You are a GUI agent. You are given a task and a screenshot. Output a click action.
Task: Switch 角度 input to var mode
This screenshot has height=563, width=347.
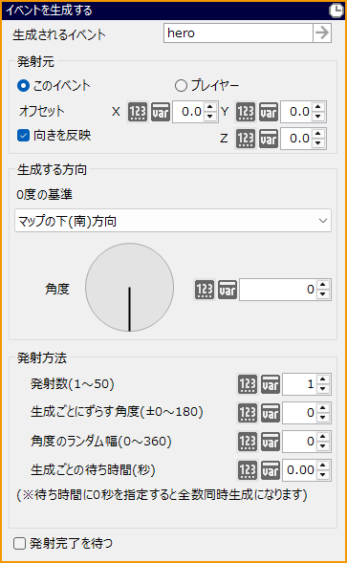point(228,290)
